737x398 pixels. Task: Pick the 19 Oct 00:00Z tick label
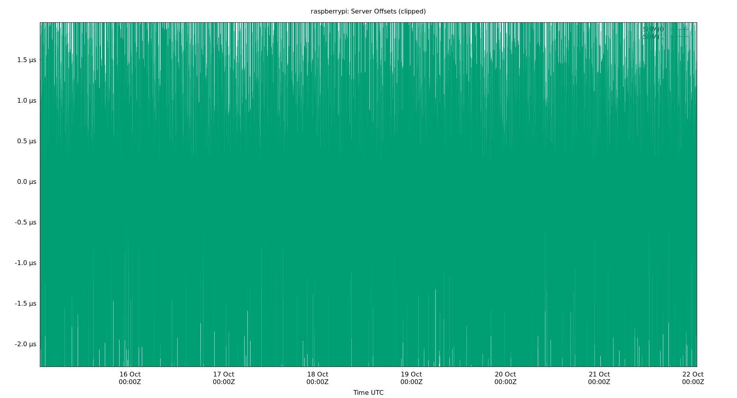(411, 378)
